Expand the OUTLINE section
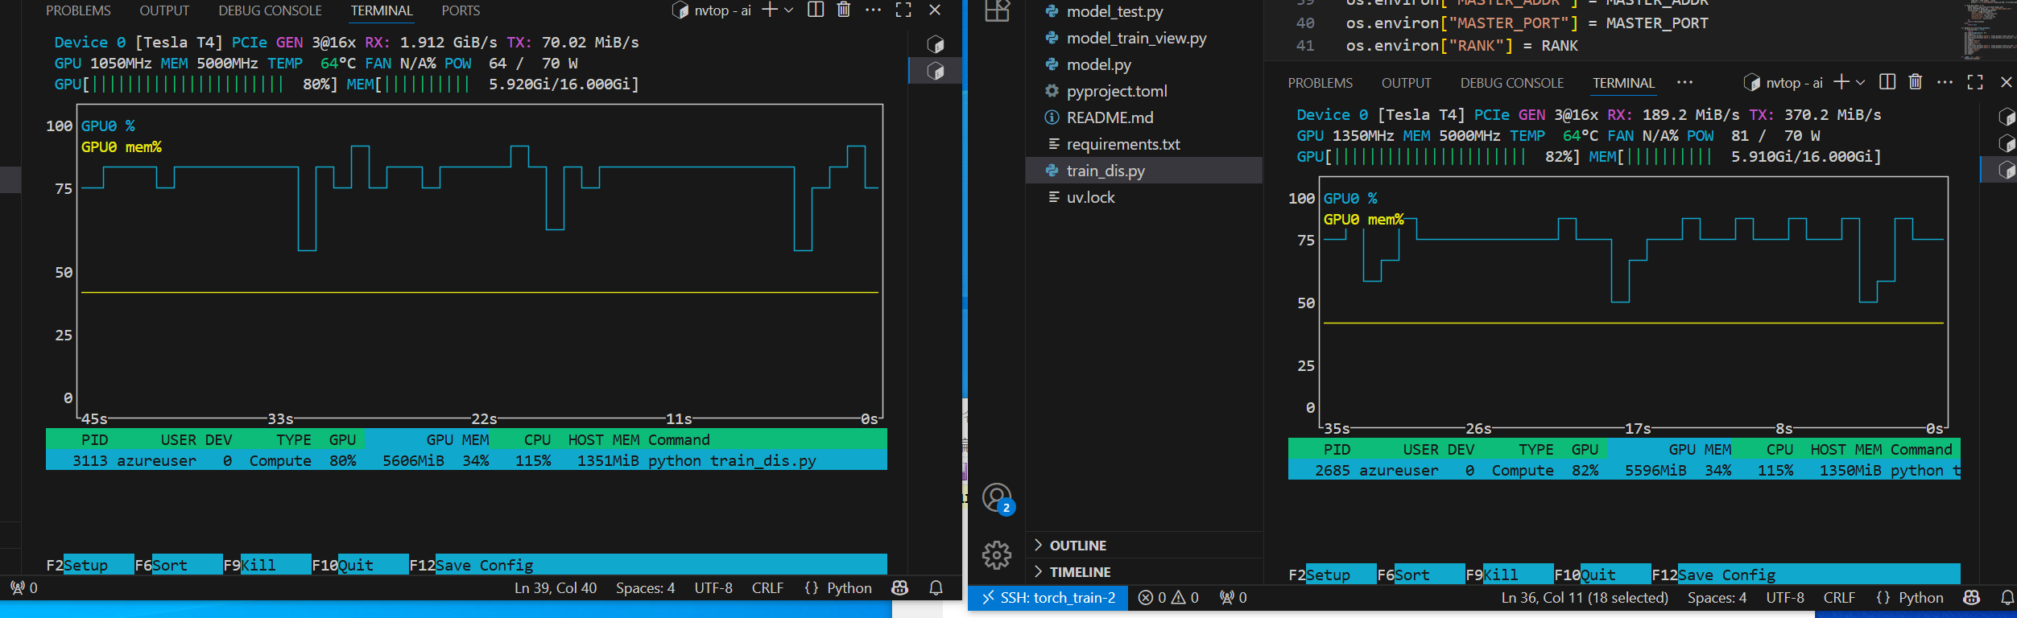Screen dimensions: 2017x618 tap(1077, 546)
